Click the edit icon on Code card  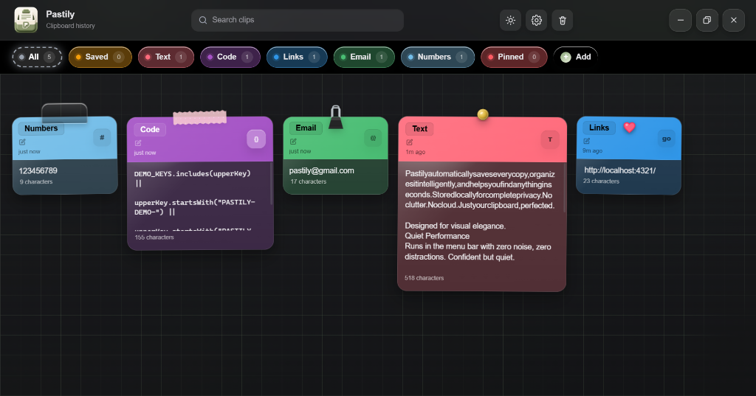click(138, 143)
